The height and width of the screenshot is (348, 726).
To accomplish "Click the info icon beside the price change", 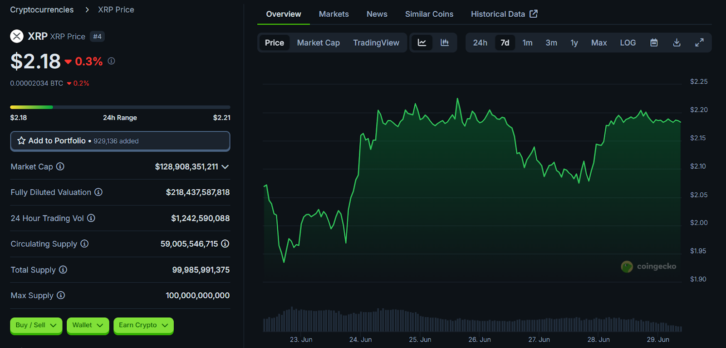I will click(x=111, y=61).
